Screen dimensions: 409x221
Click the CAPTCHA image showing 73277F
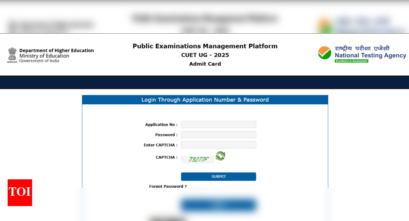click(198, 159)
